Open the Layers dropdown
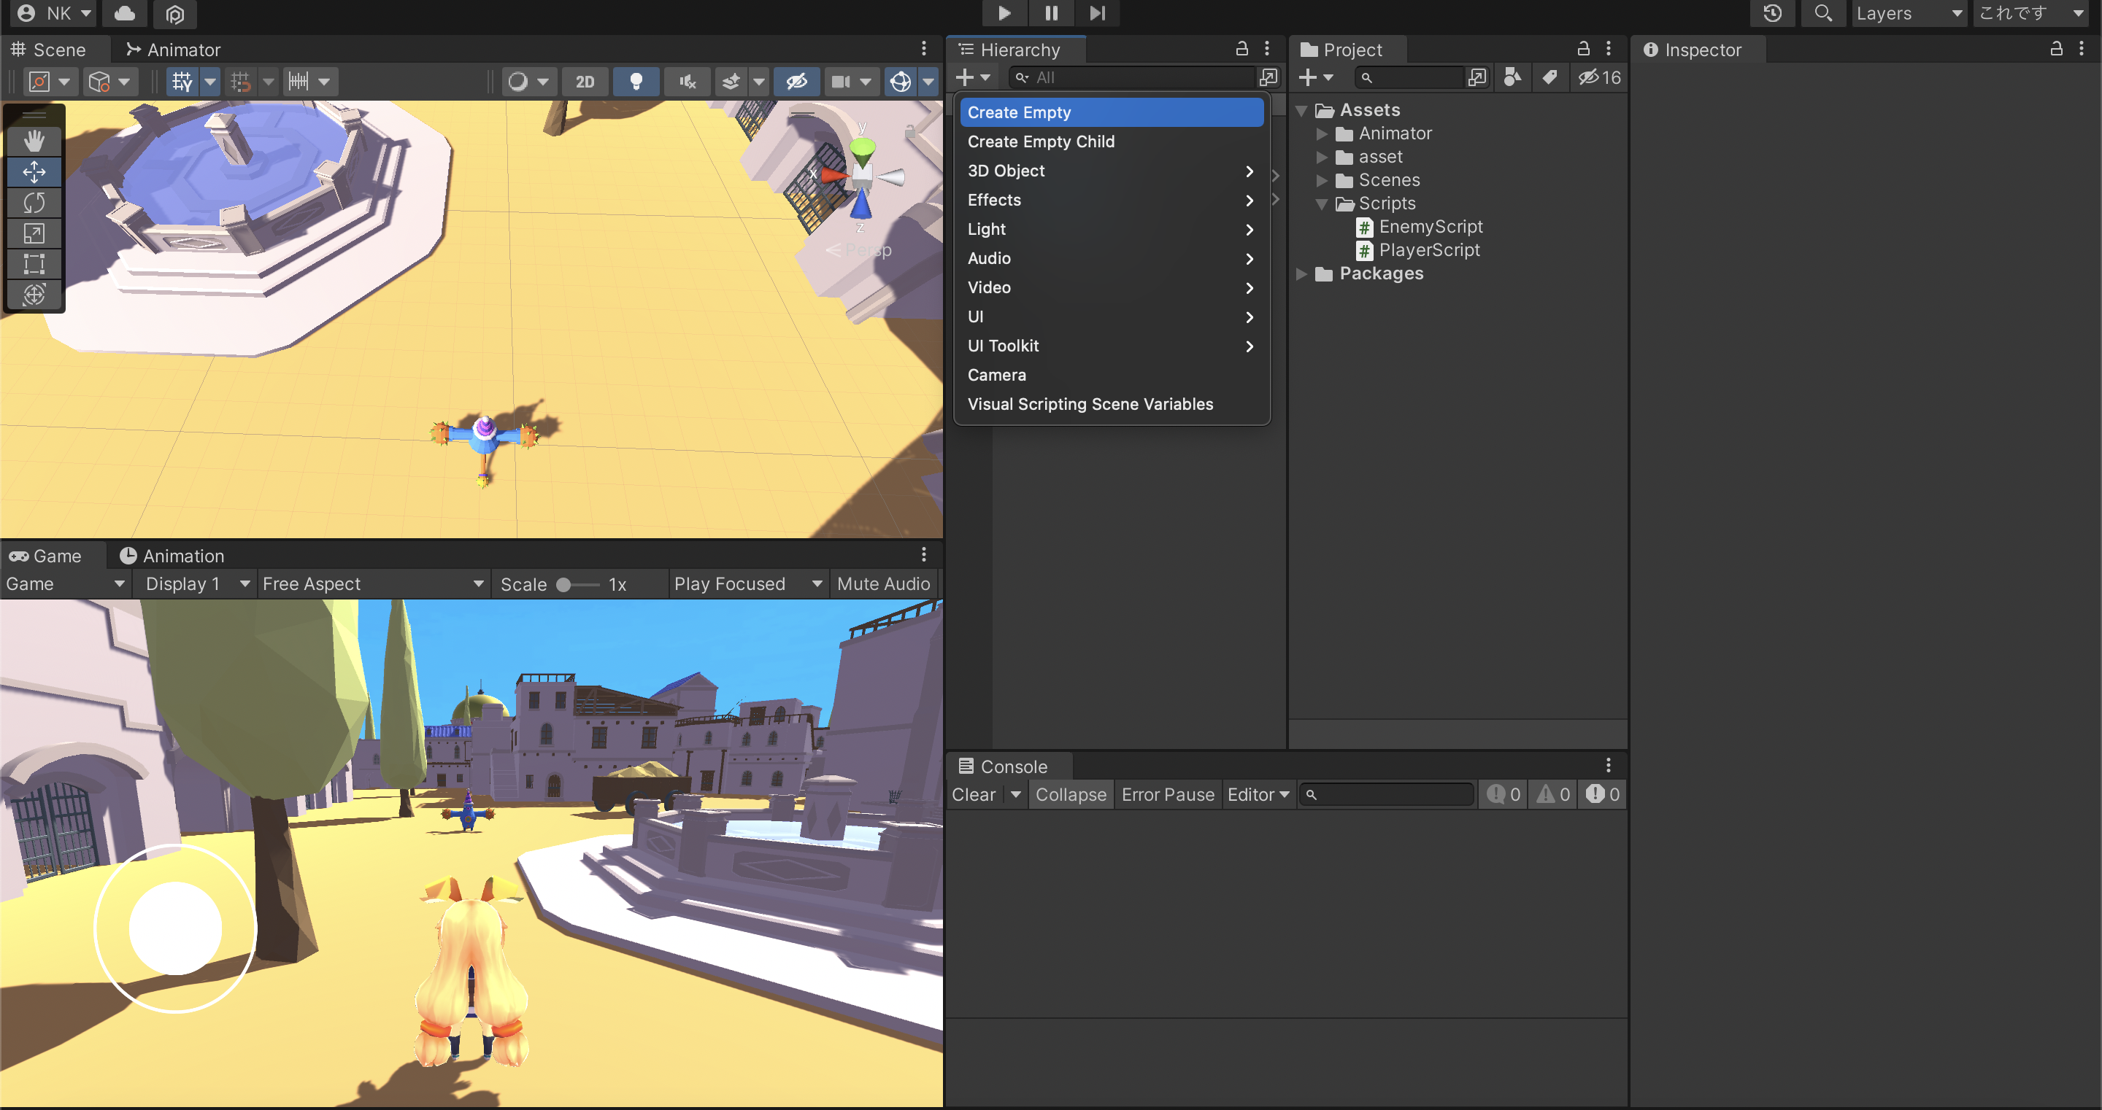2102x1110 pixels. pyautogui.click(x=1908, y=13)
